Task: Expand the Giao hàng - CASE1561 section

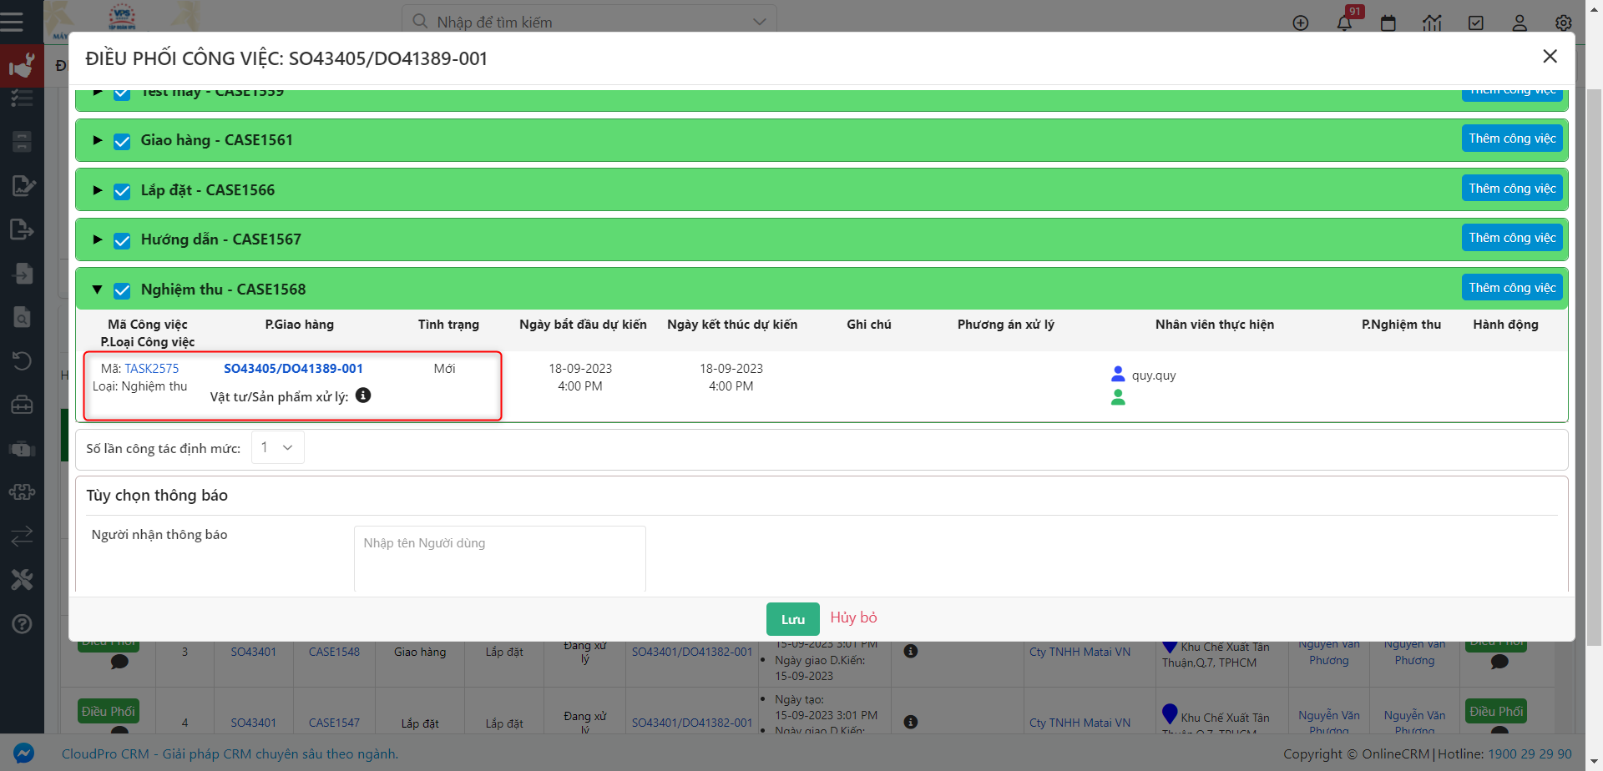Action: click(98, 140)
